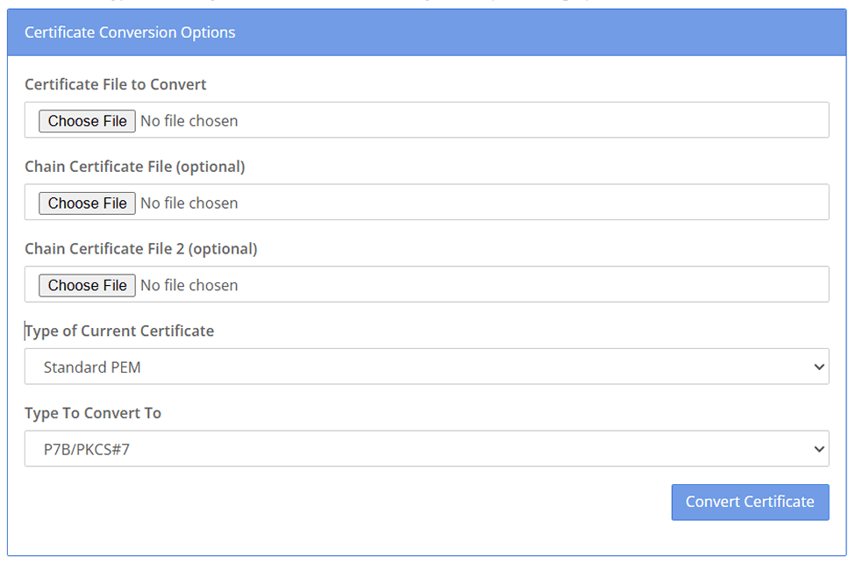Screen dimensions: 855x563
Task: Click Choose File for Certificate File to Convert
Action: point(87,121)
